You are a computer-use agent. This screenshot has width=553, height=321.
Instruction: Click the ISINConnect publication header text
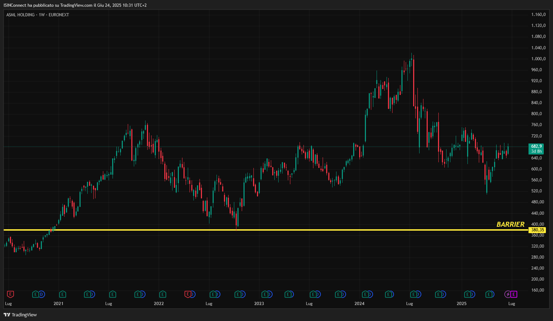(75, 5)
